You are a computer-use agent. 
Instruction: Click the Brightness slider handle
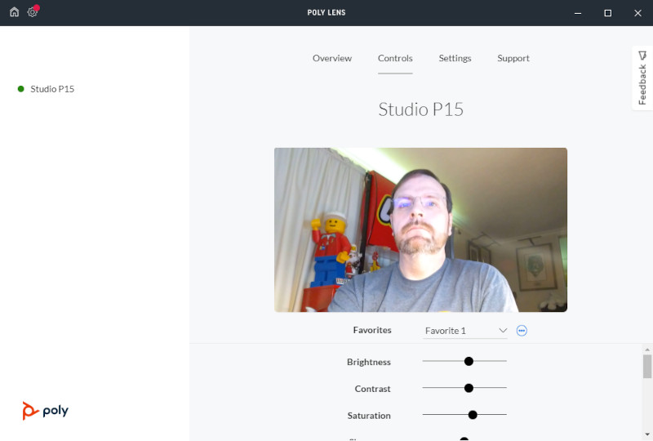point(469,361)
